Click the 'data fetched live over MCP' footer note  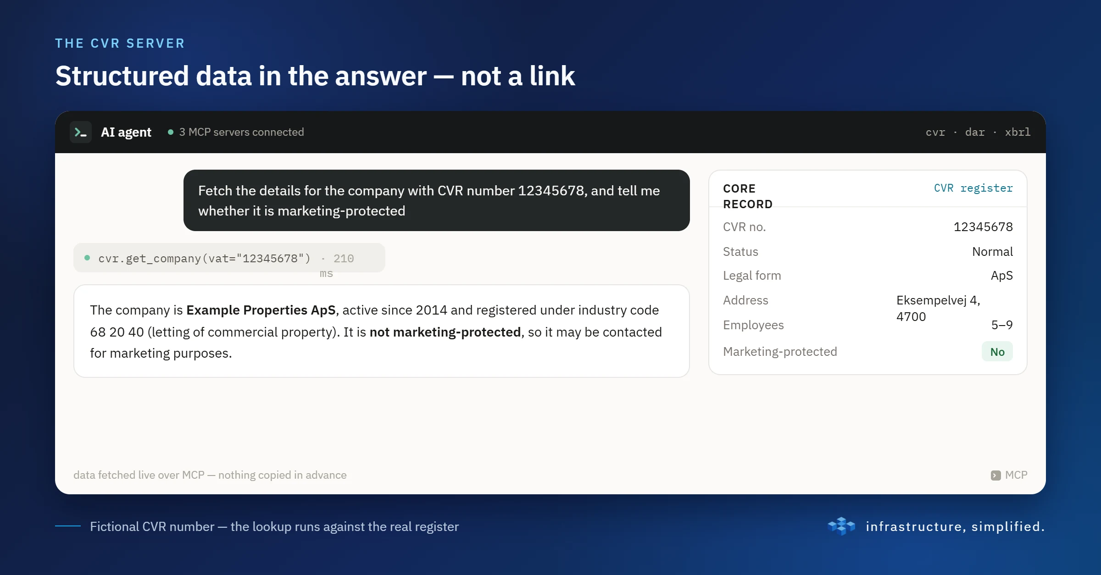pyautogui.click(x=210, y=475)
